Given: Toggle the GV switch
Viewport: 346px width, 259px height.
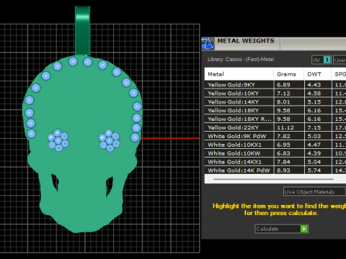Looking at the screenshot, I should (321, 60).
